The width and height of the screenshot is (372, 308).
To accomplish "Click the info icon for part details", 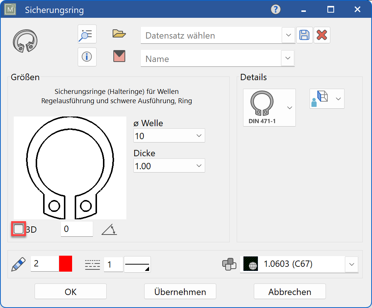I will pyautogui.click(x=87, y=56).
